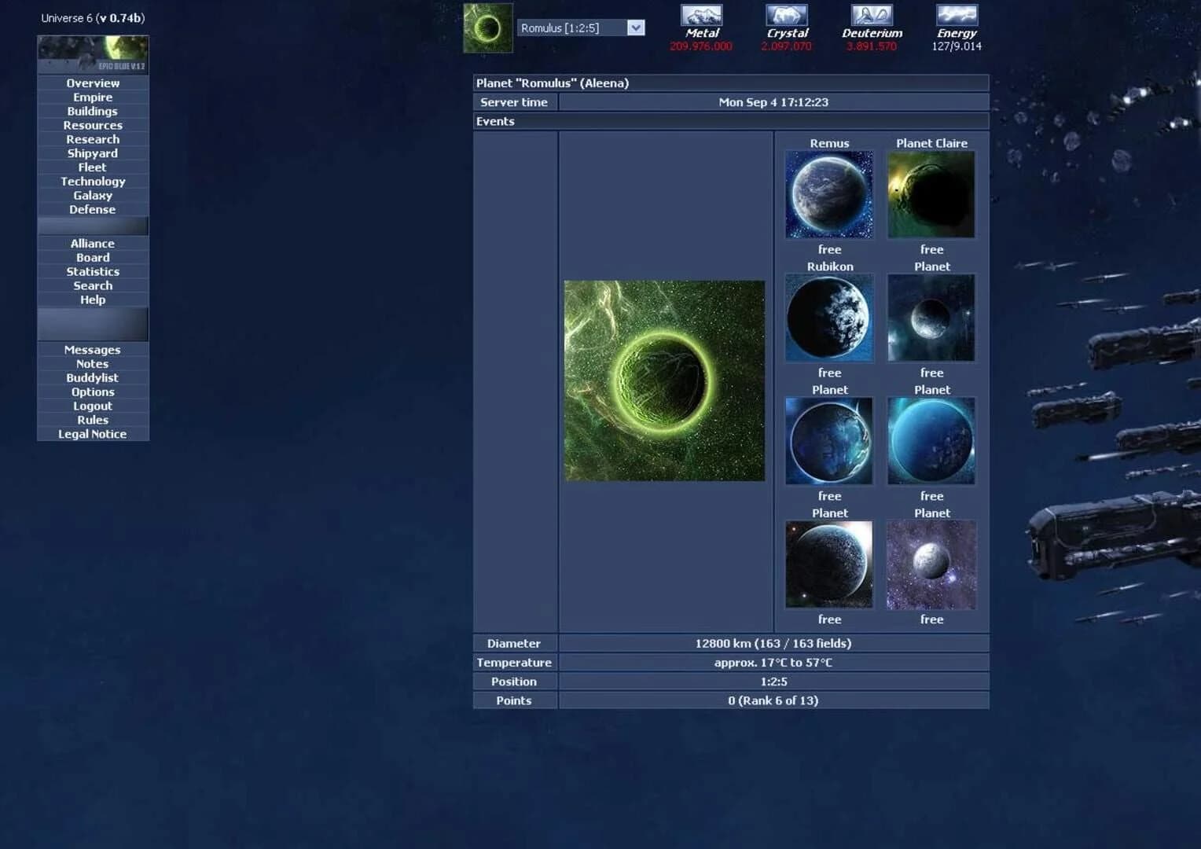Image resolution: width=1201 pixels, height=849 pixels.
Task: Switch to the Shipyard page
Action: point(92,153)
